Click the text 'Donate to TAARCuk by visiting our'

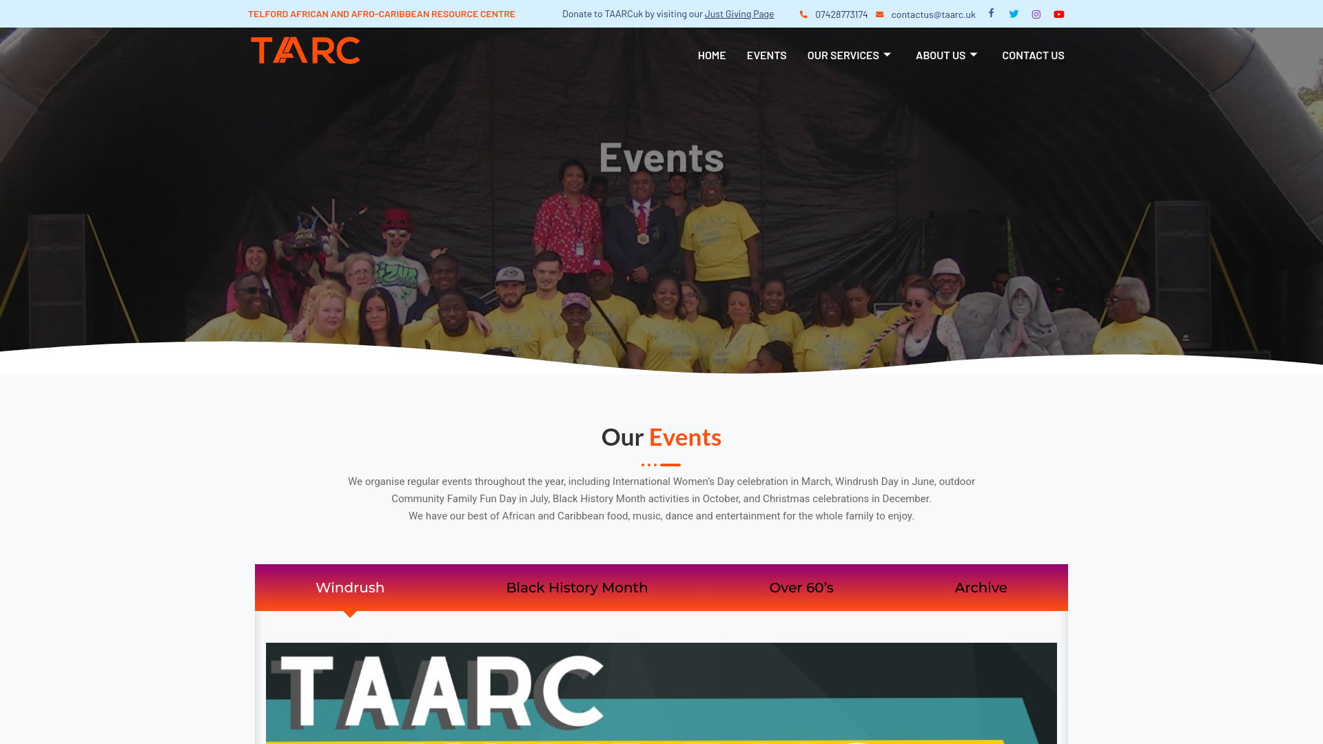632,14
